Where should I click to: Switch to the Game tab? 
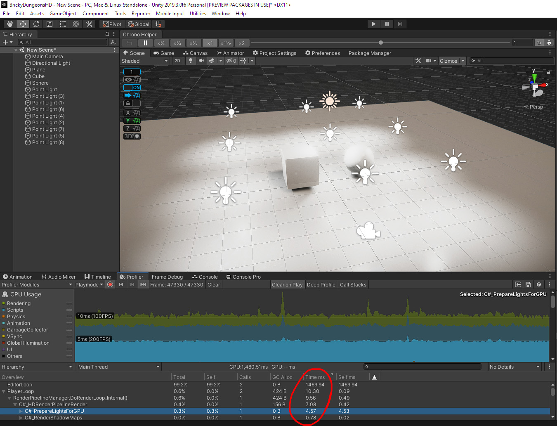click(x=164, y=53)
